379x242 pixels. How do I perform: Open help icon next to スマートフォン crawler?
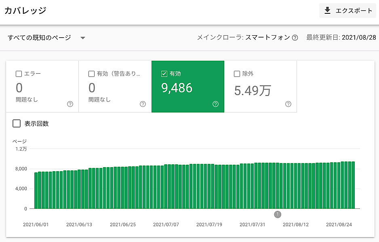point(295,38)
